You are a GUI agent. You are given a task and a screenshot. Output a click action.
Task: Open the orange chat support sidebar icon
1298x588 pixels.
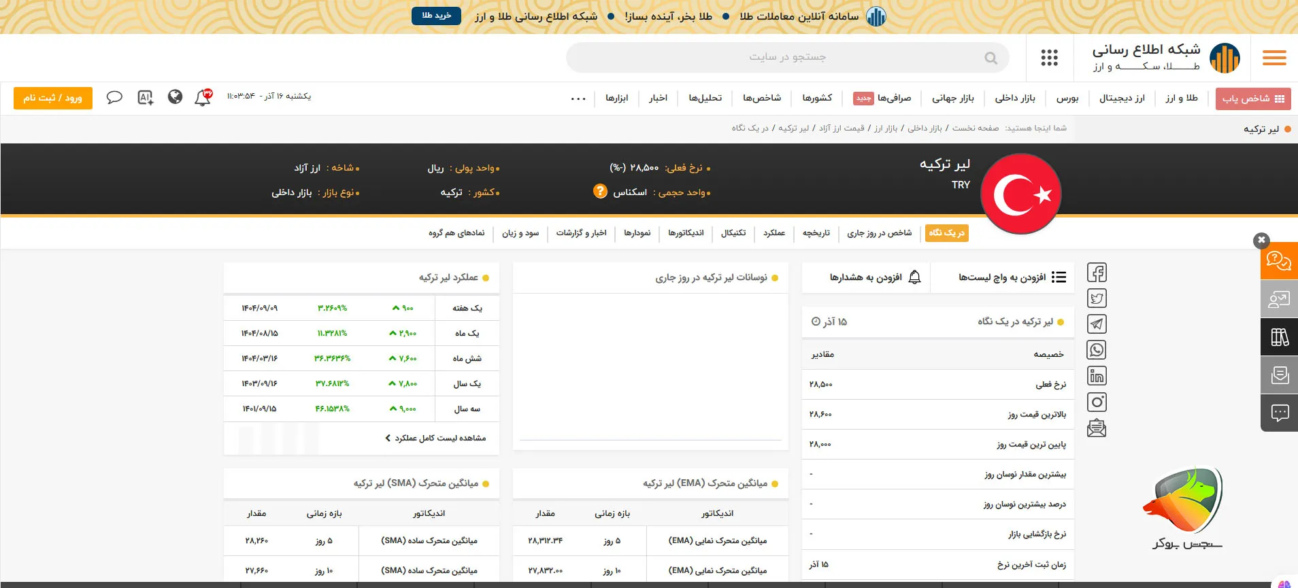click(x=1279, y=260)
